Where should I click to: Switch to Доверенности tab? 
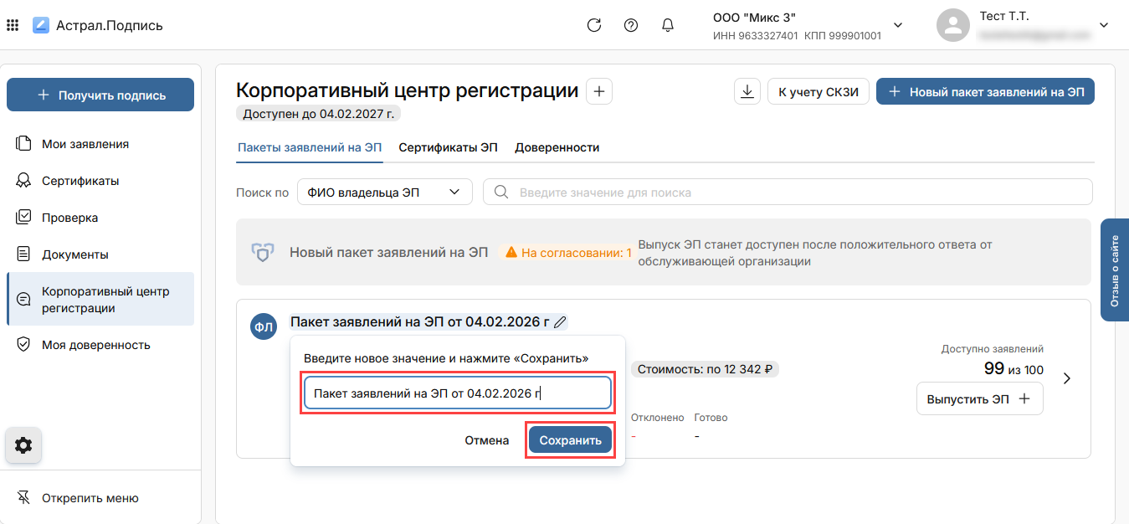557,147
